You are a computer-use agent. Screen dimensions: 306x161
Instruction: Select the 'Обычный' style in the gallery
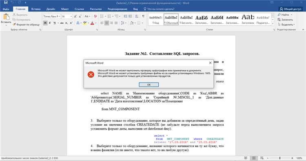pos(171,19)
